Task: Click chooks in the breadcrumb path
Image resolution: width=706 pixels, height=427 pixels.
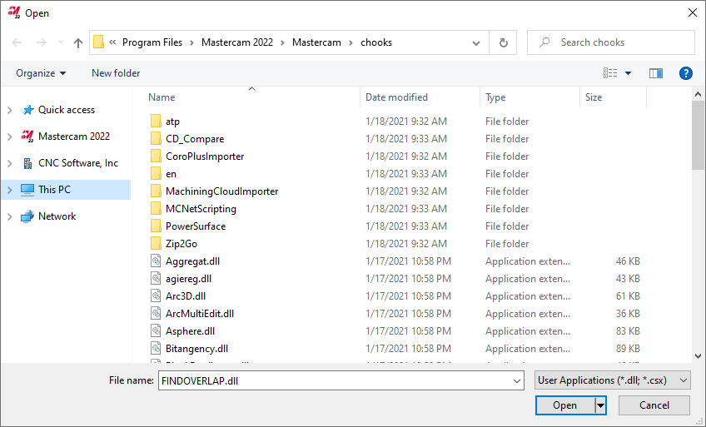Action: [x=376, y=42]
